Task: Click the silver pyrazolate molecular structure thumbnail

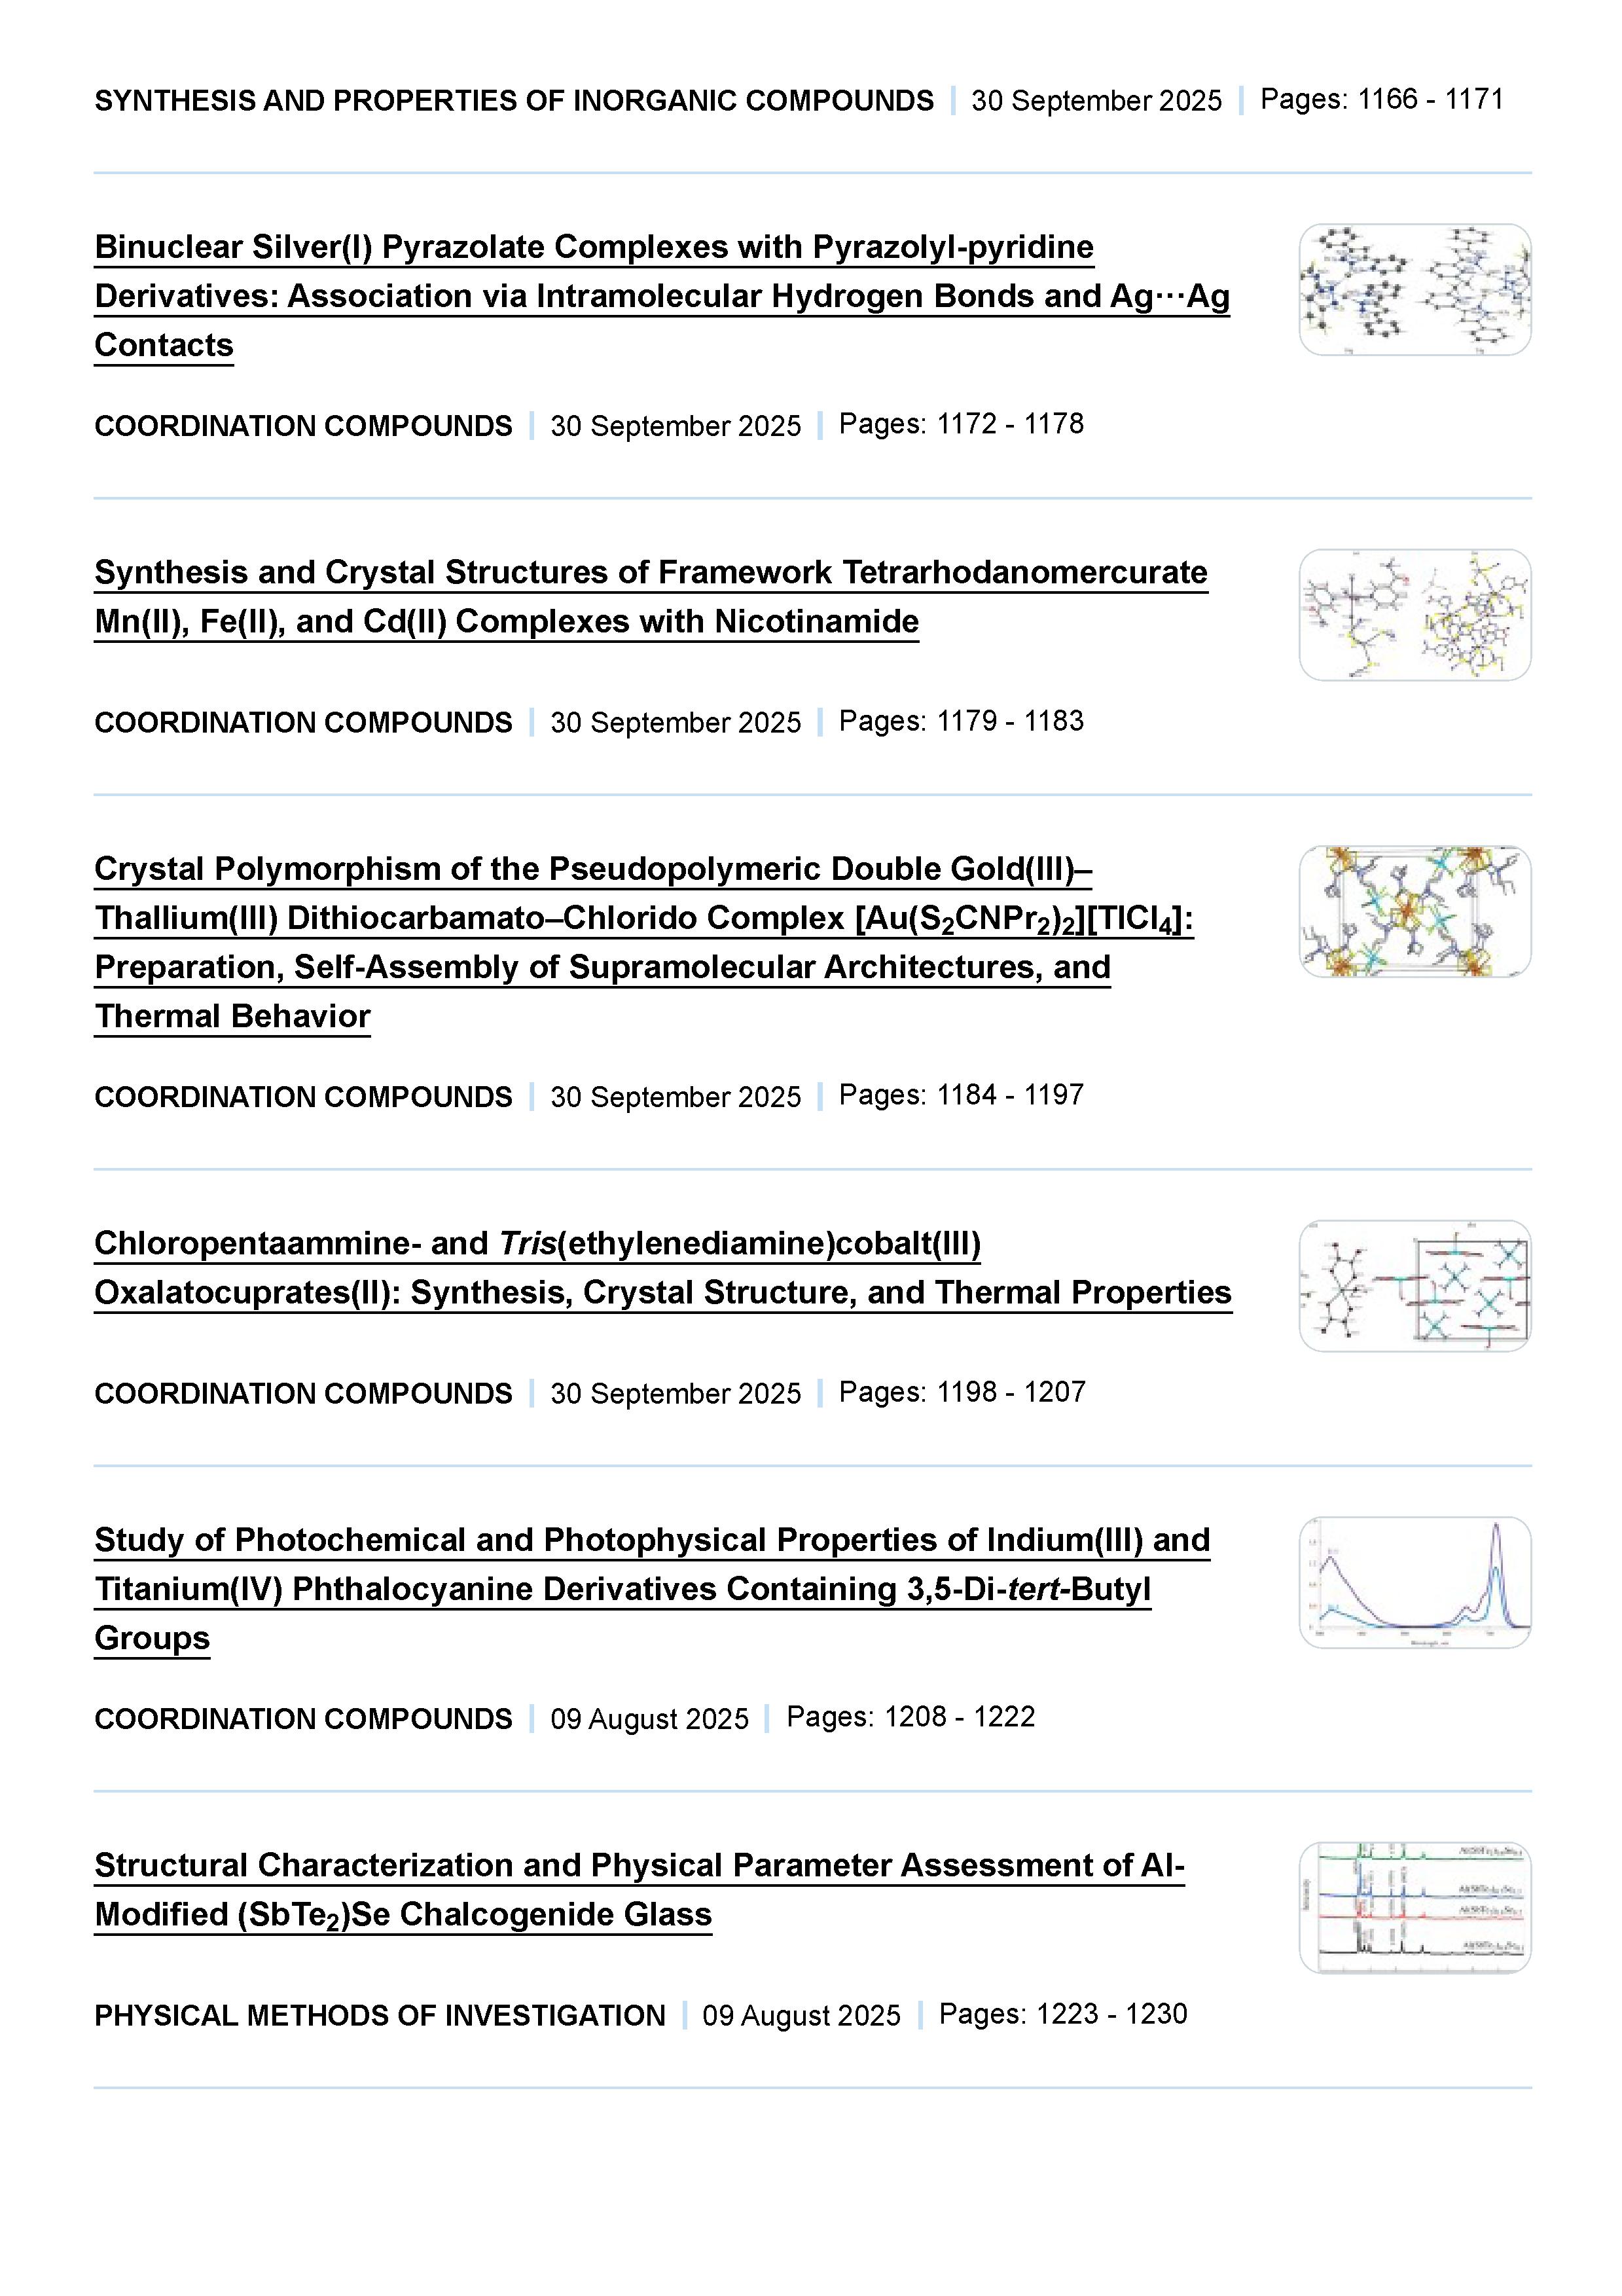Action: tap(1414, 290)
